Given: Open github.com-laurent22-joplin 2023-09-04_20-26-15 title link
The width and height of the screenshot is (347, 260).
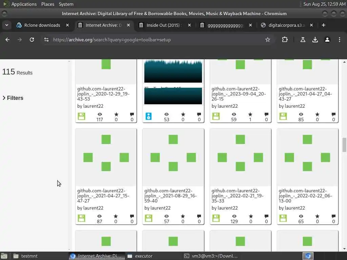Looking at the screenshot, I should click(239, 94).
